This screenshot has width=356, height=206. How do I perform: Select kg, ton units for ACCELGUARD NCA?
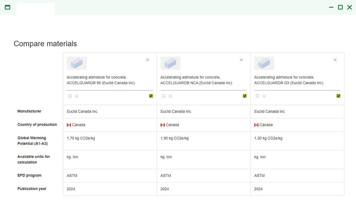tap(166, 157)
